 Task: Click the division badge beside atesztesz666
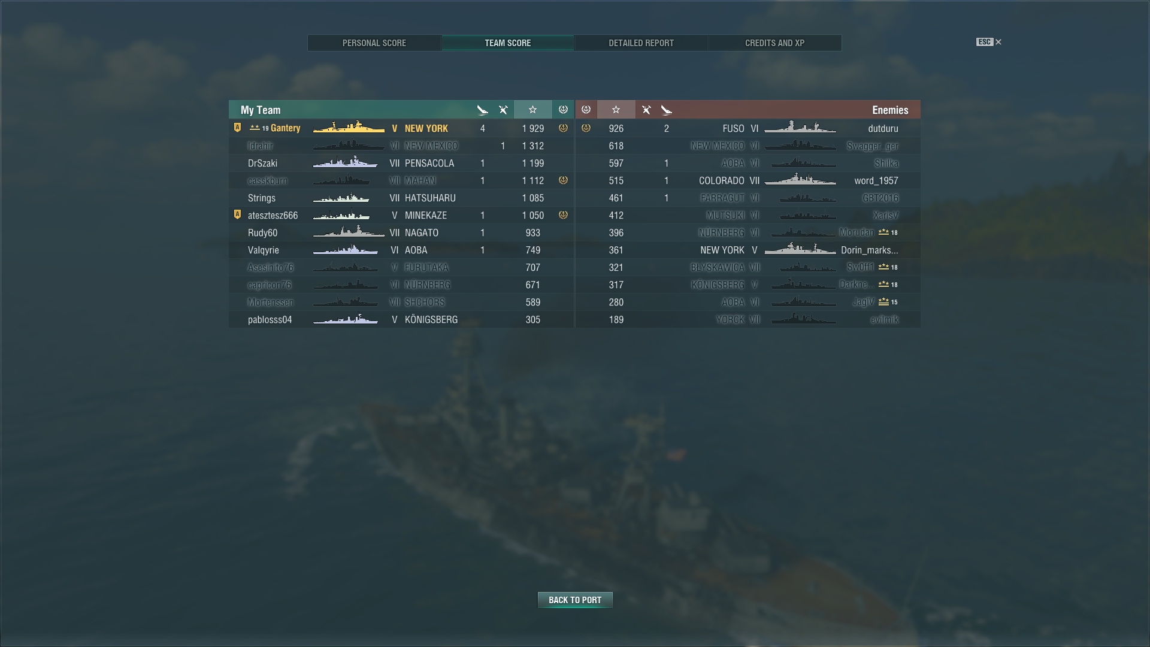click(237, 214)
